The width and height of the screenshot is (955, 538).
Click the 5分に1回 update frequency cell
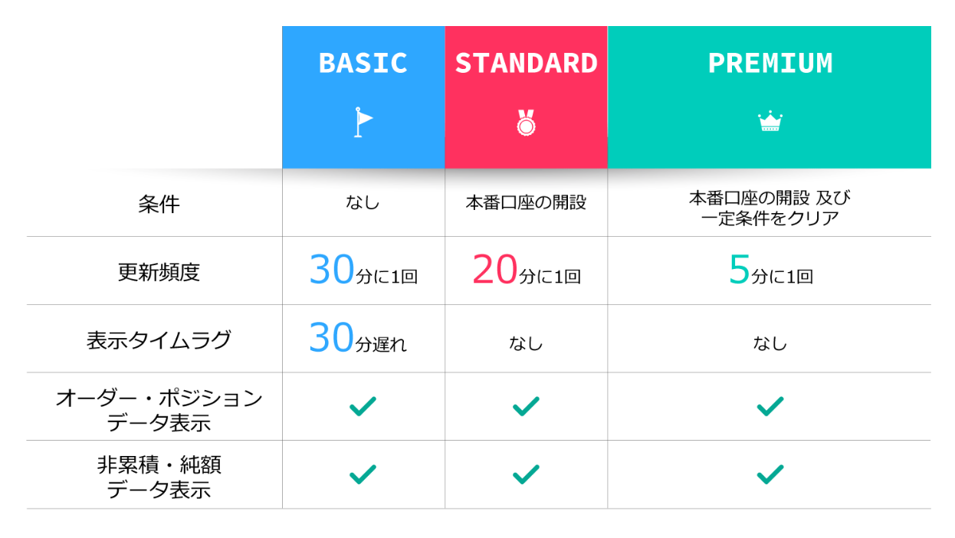(770, 271)
